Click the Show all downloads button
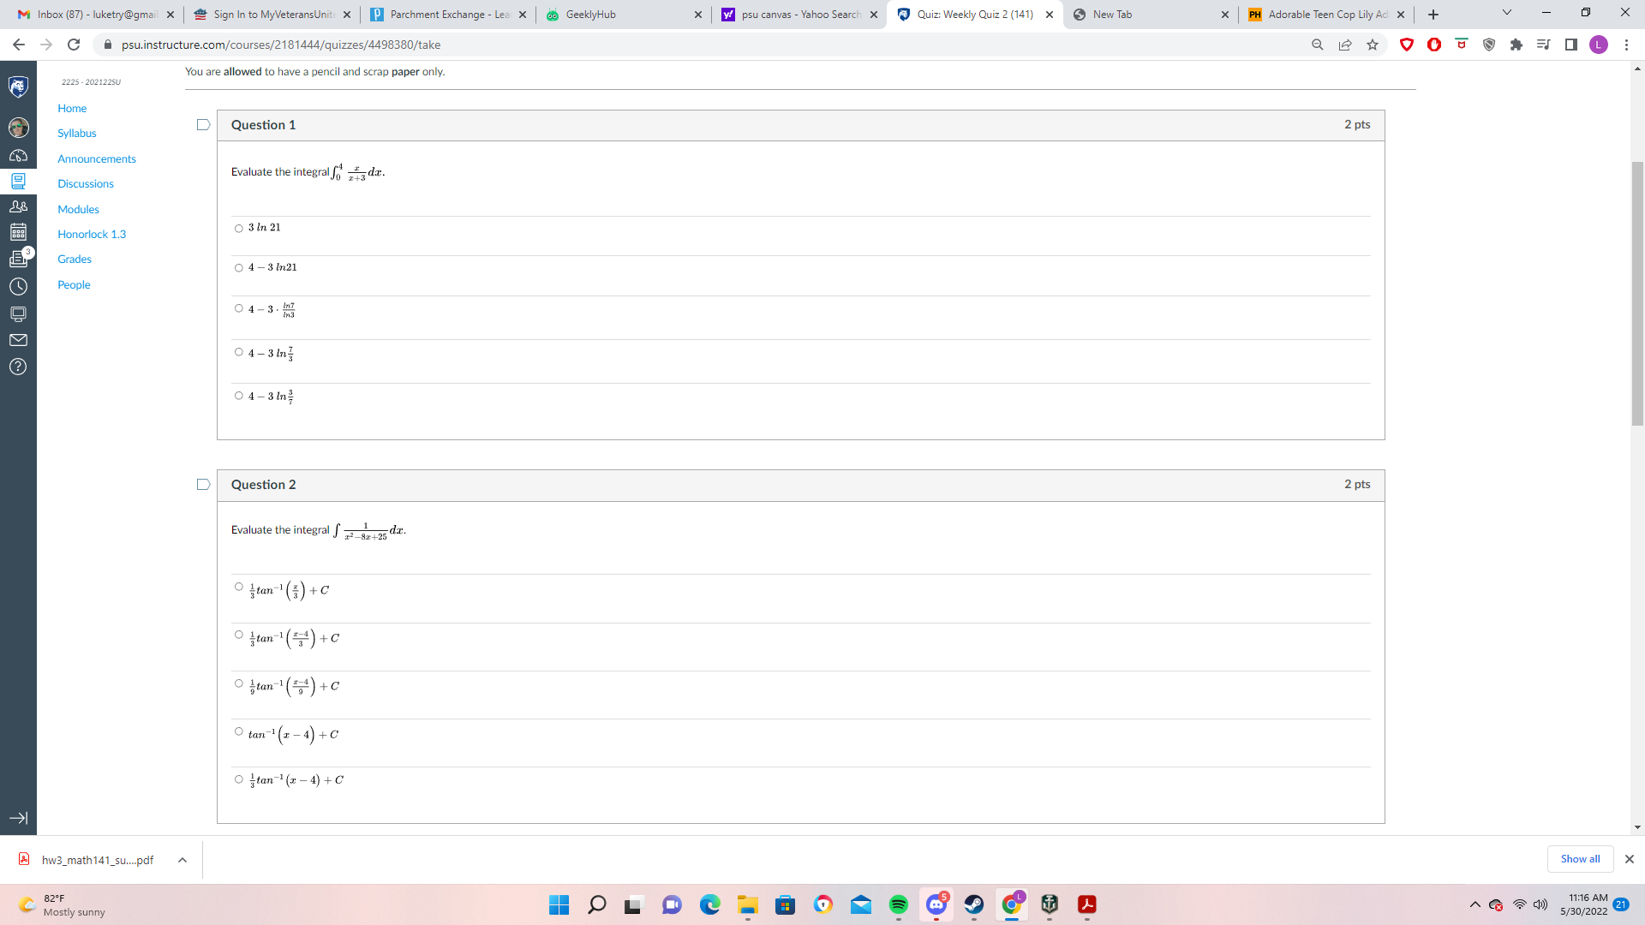Screen dimensions: 1645x925 (1580, 858)
